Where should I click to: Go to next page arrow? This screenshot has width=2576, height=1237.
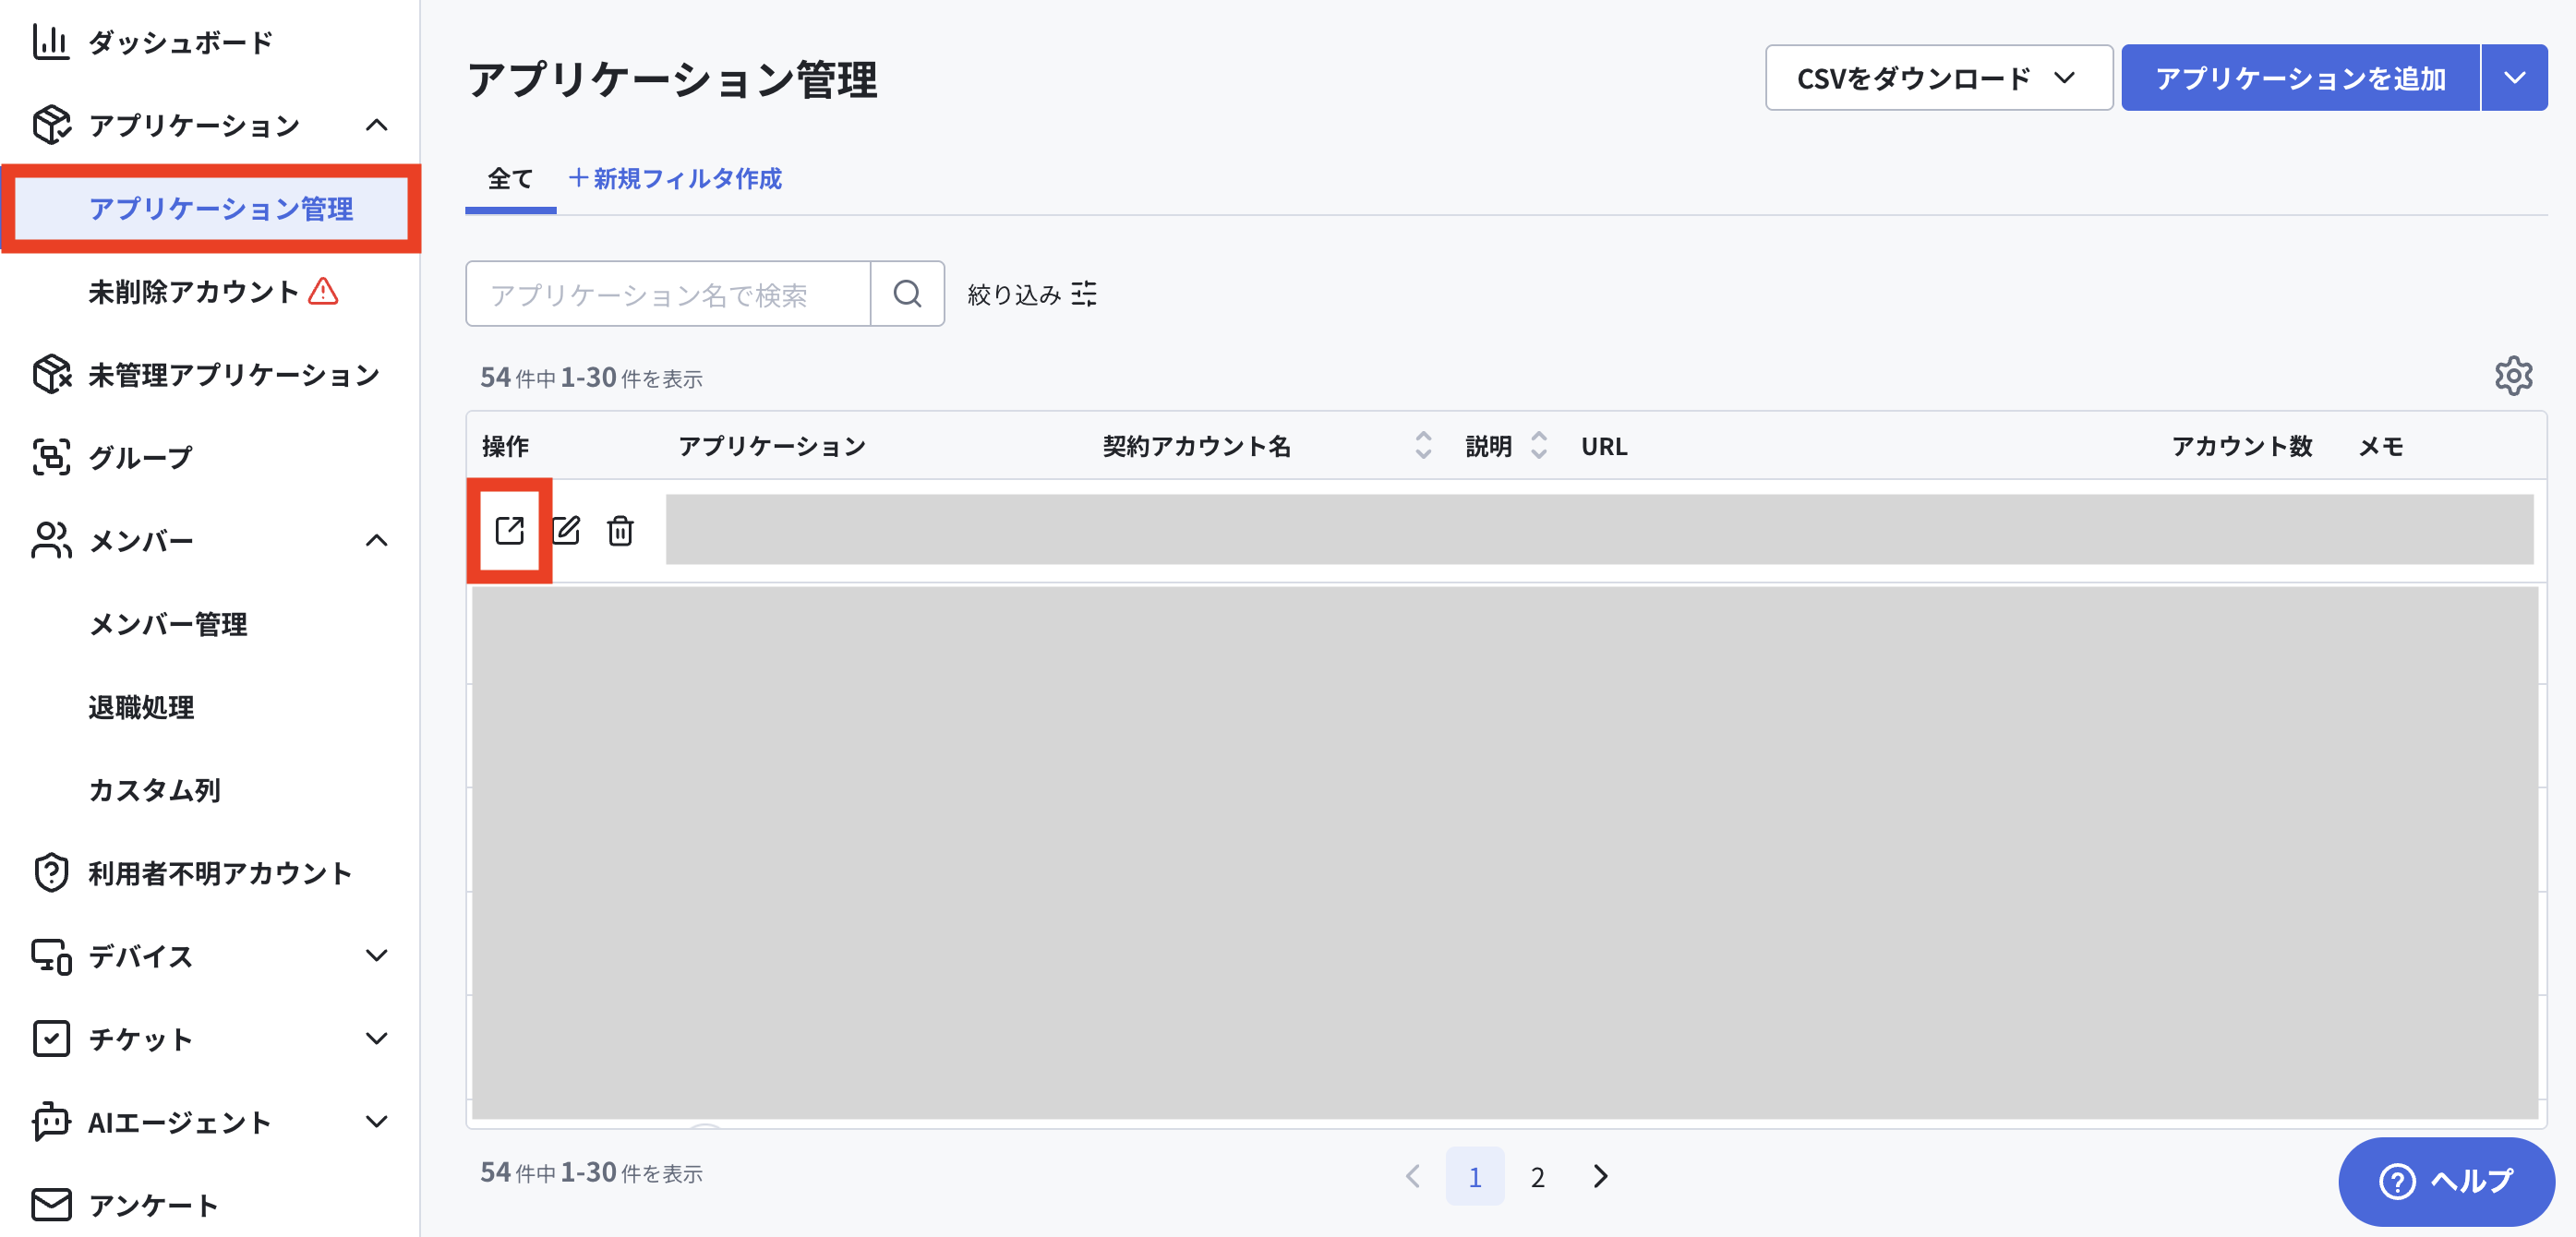click(x=1600, y=1176)
